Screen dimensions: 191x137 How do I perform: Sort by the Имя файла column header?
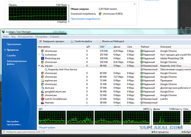tap(61, 47)
